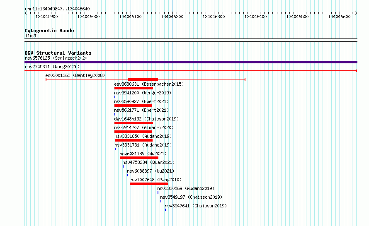369x226 pixels.
Task: Click ruler position 134046400
Action: pyautogui.click(x=255, y=17)
